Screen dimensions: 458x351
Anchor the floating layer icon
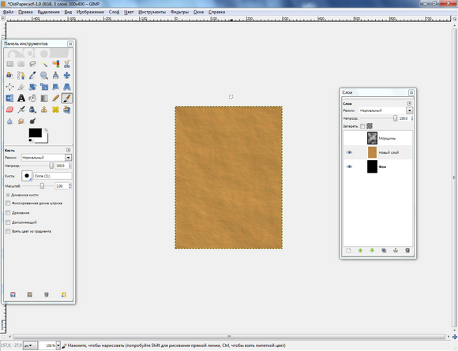coord(396,251)
